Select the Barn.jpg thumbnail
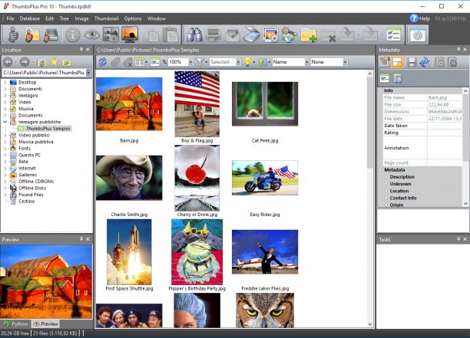The width and height of the screenshot is (470, 338). tap(129, 103)
